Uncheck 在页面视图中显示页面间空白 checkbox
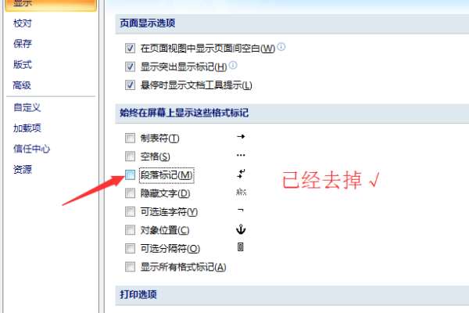This screenshot has width=469, height=313. tap(130, 49)
